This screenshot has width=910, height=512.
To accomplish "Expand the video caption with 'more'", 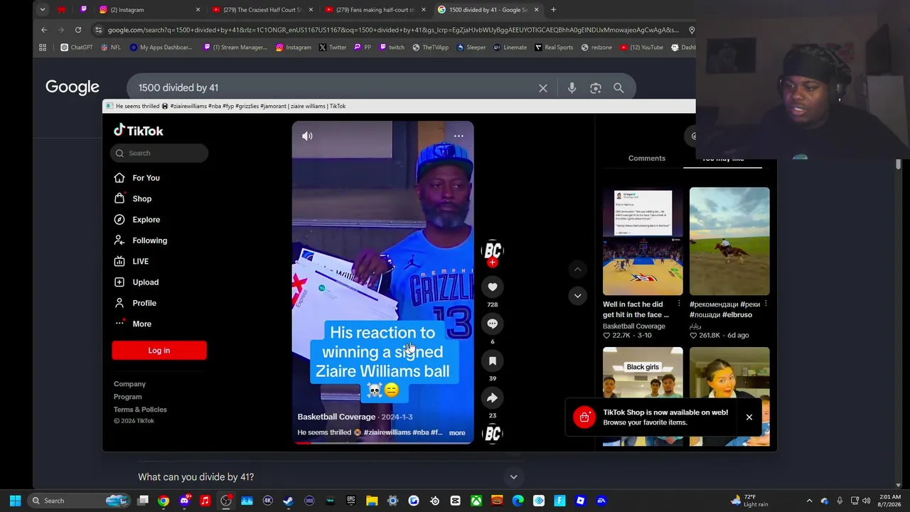I will coord(457,433).
